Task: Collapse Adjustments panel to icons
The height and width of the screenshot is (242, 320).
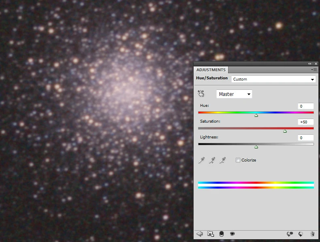Action: coord(309,64)
